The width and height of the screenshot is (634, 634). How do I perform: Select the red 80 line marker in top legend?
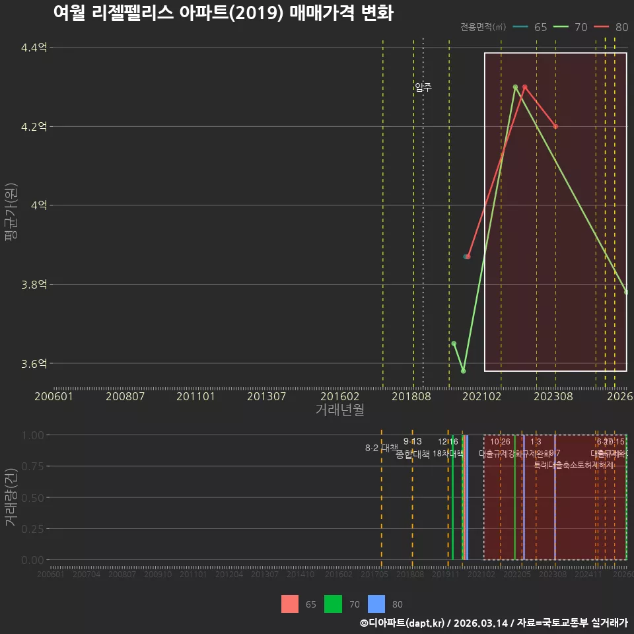601,27
